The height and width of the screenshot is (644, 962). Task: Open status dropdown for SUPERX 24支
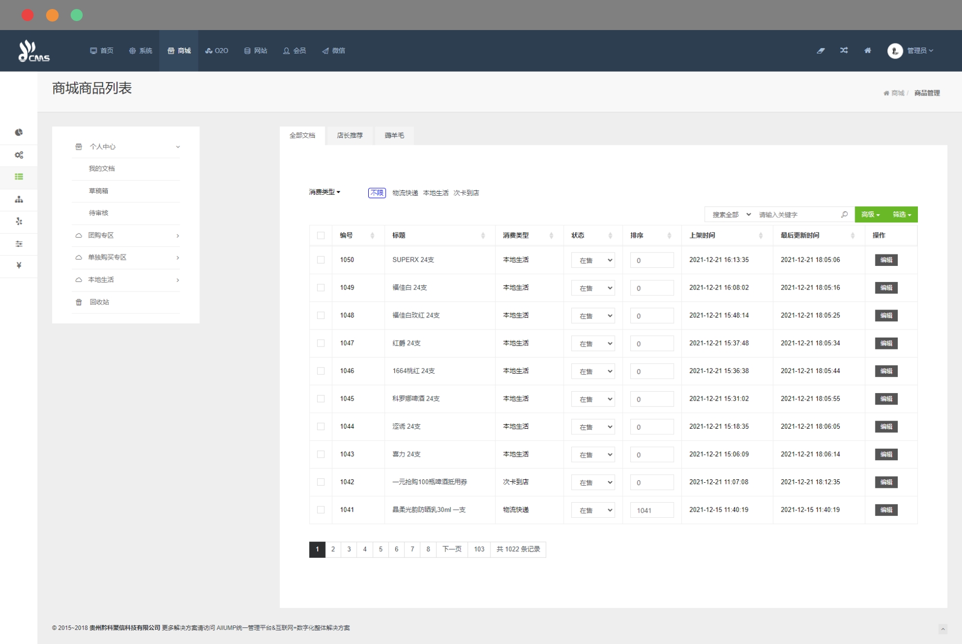[593, 260]
